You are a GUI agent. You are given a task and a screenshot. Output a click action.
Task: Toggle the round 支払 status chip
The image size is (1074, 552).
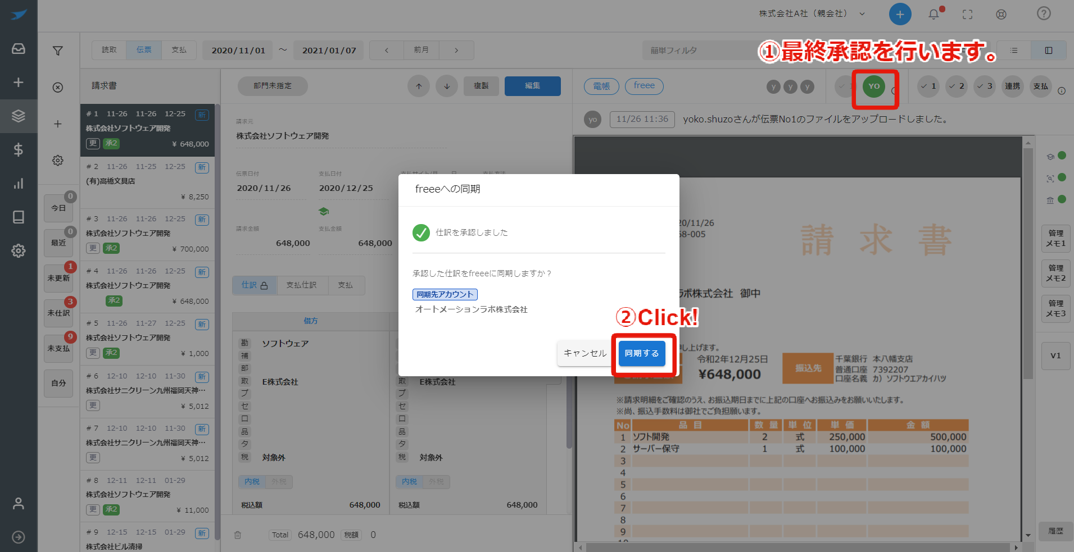[1041, 86]
